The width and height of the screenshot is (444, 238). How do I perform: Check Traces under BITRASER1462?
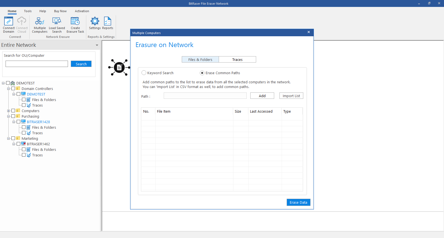[x=24, y=155]
